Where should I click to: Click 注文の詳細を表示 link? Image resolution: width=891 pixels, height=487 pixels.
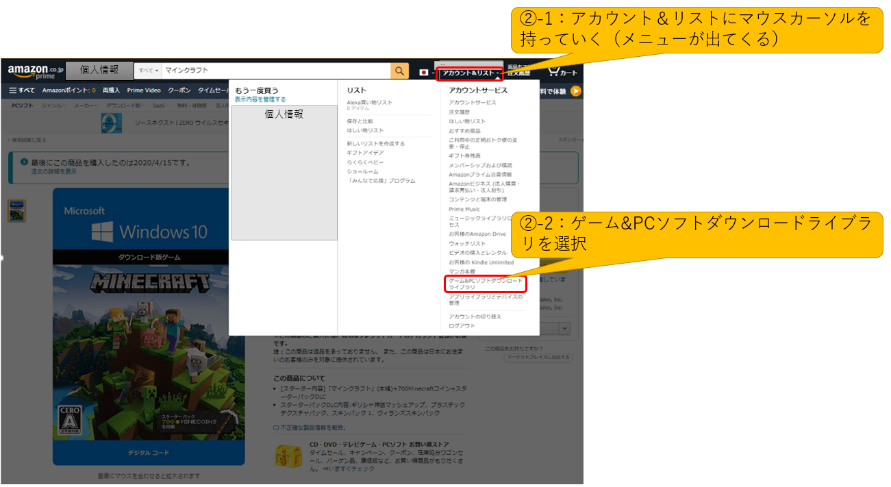point(54,171)
